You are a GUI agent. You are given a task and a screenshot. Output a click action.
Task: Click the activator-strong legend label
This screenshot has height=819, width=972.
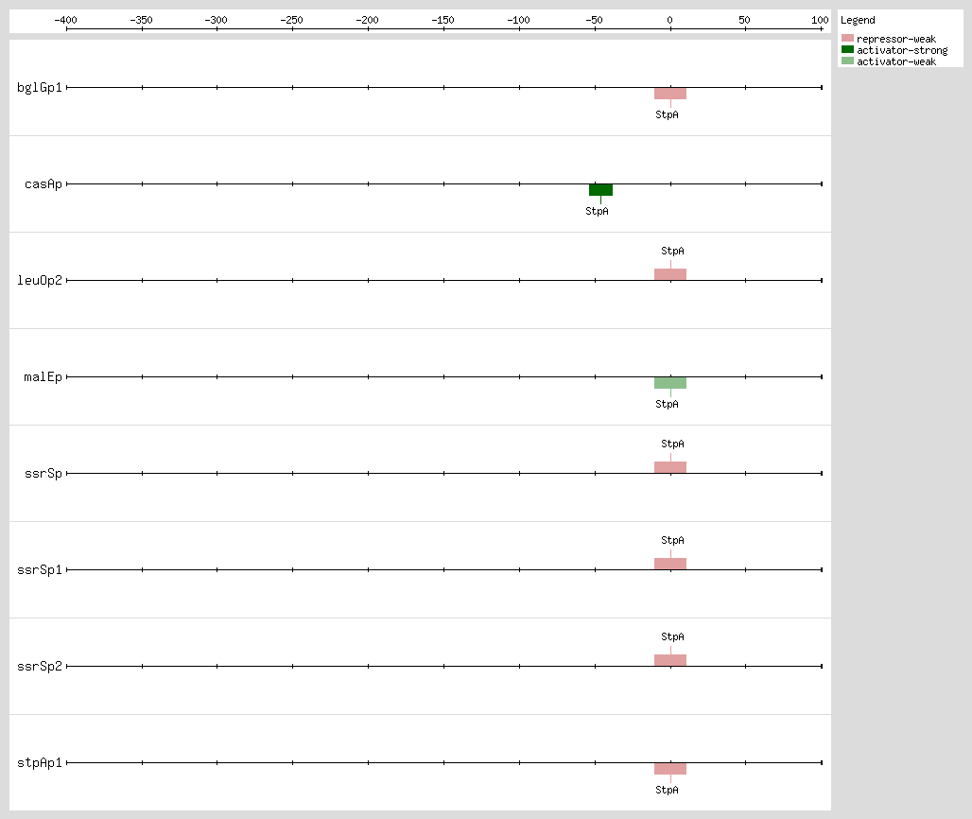click(903, 50)
